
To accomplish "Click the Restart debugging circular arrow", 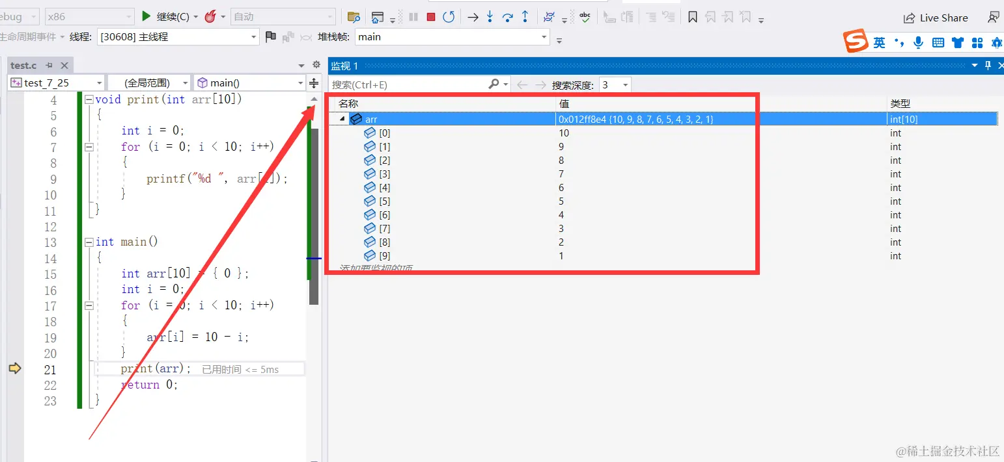I will click(449, 17).
